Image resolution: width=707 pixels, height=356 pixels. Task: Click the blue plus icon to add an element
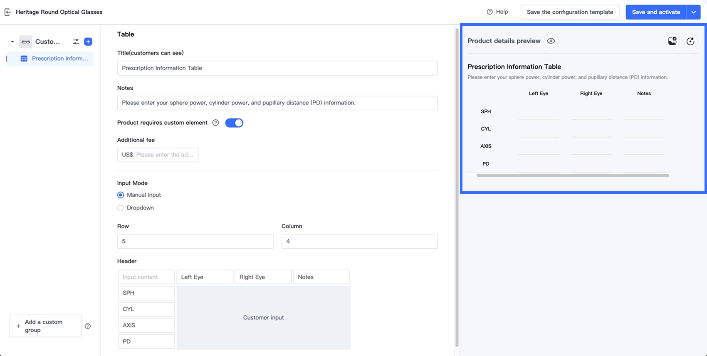88,42
